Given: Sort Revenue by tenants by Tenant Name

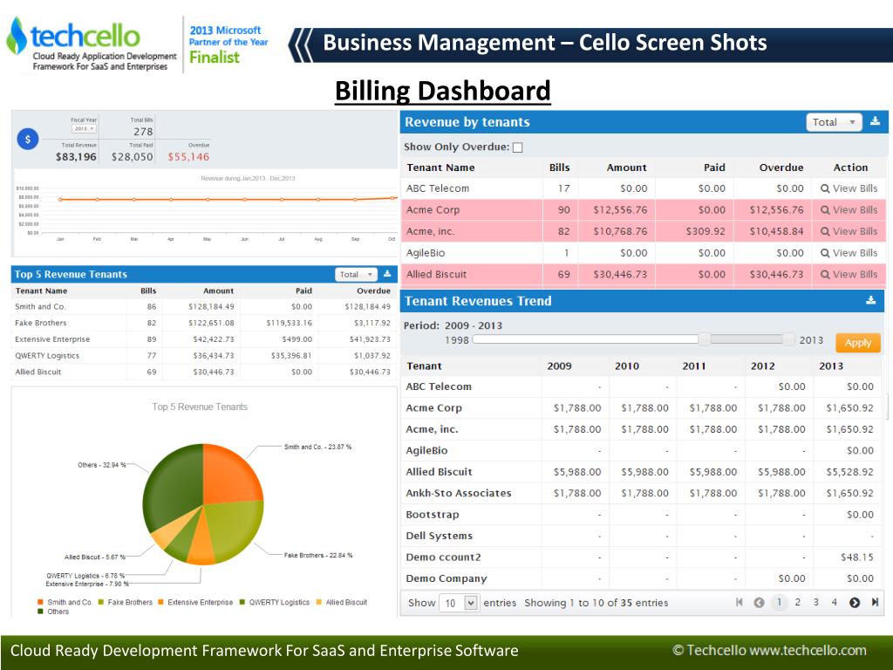Looking at the screenshot, I should coord(440,167).
